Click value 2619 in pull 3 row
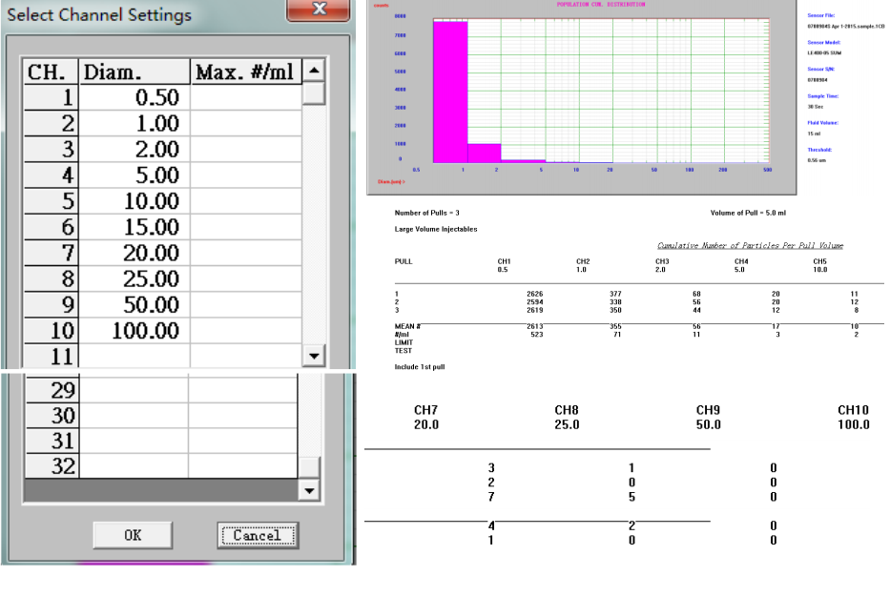 [x=535, y=310]
